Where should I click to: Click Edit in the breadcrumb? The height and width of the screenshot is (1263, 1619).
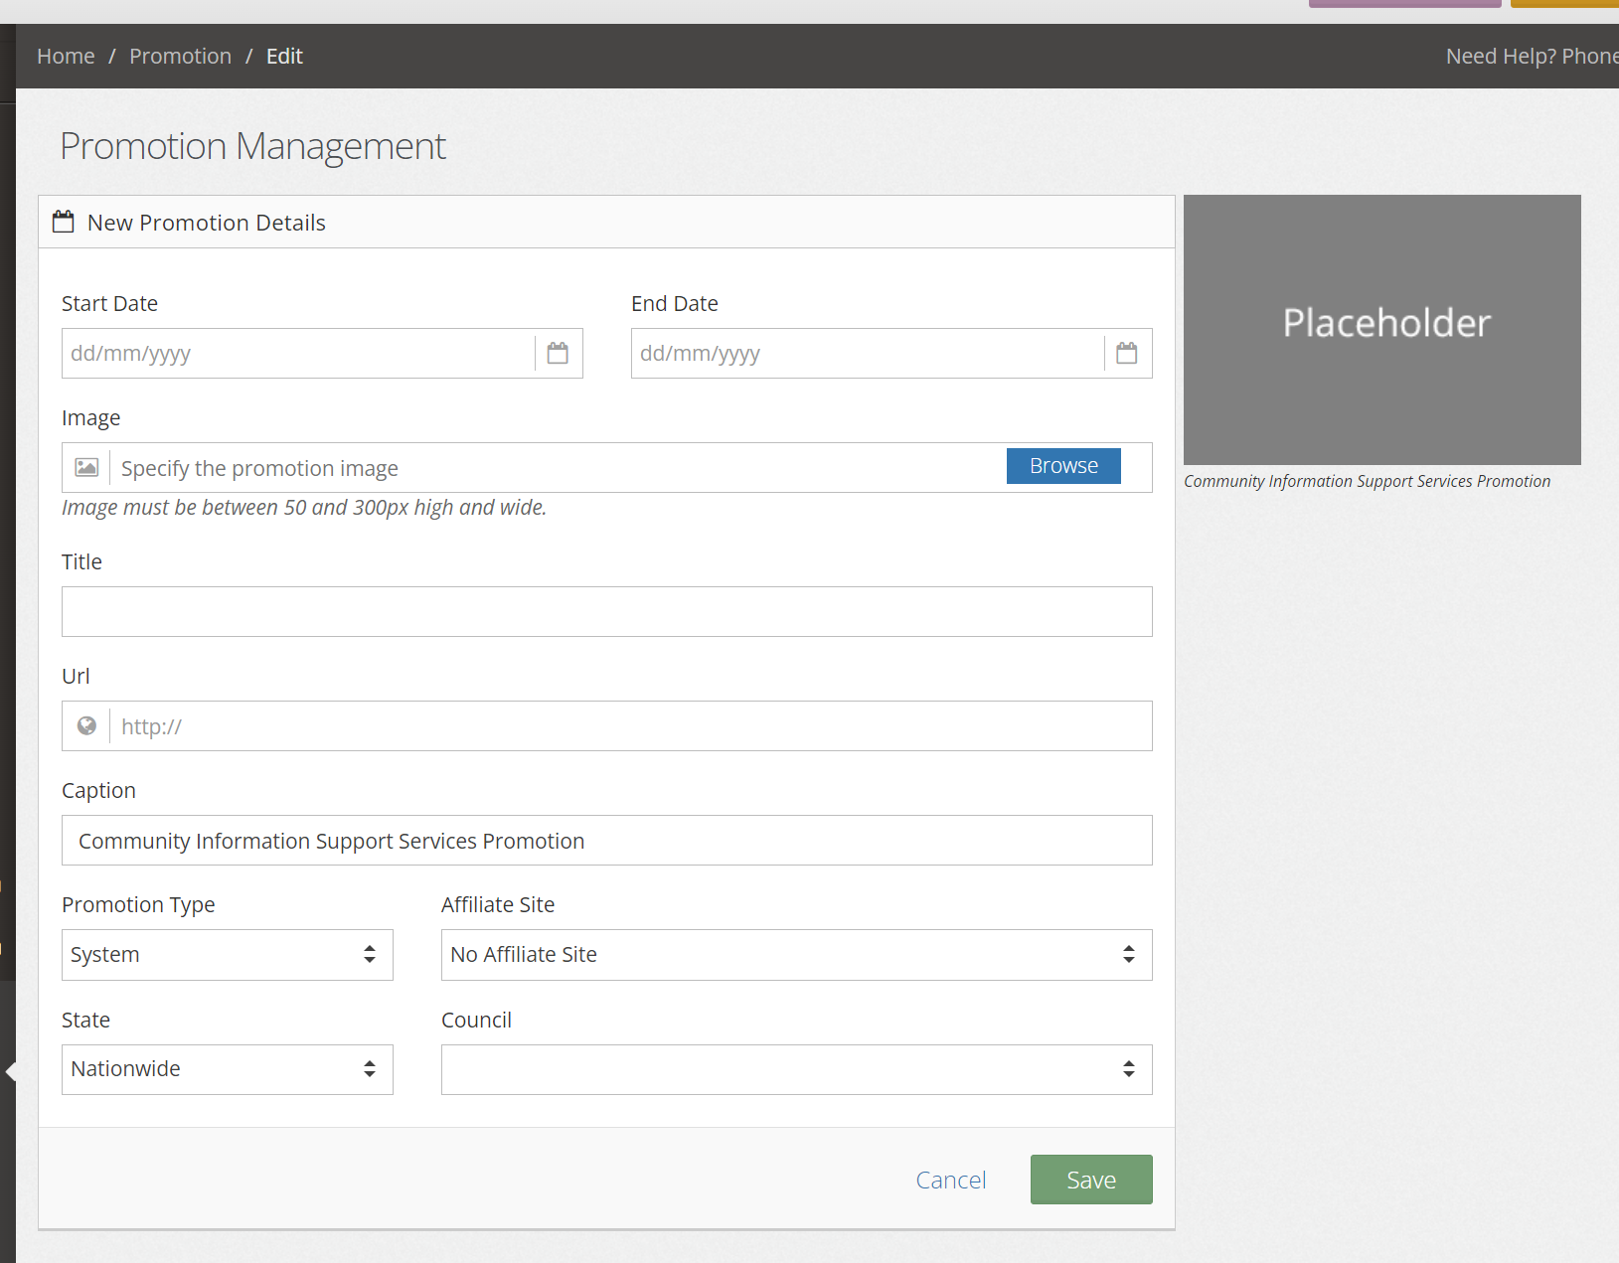click(284, 56)
